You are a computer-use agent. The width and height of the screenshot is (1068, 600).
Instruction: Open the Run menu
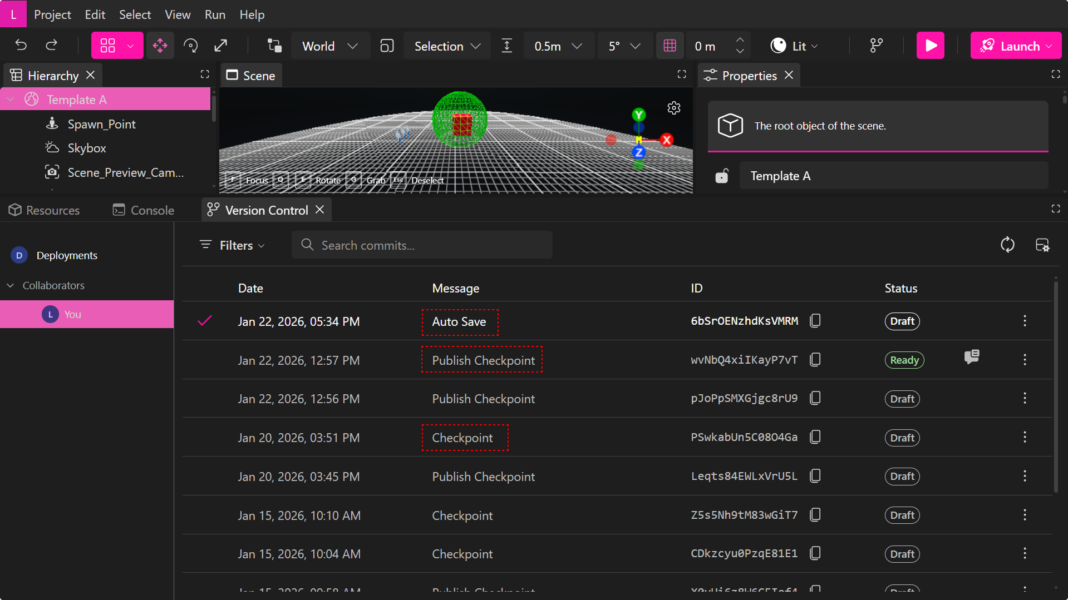click(x=215, y=14)
